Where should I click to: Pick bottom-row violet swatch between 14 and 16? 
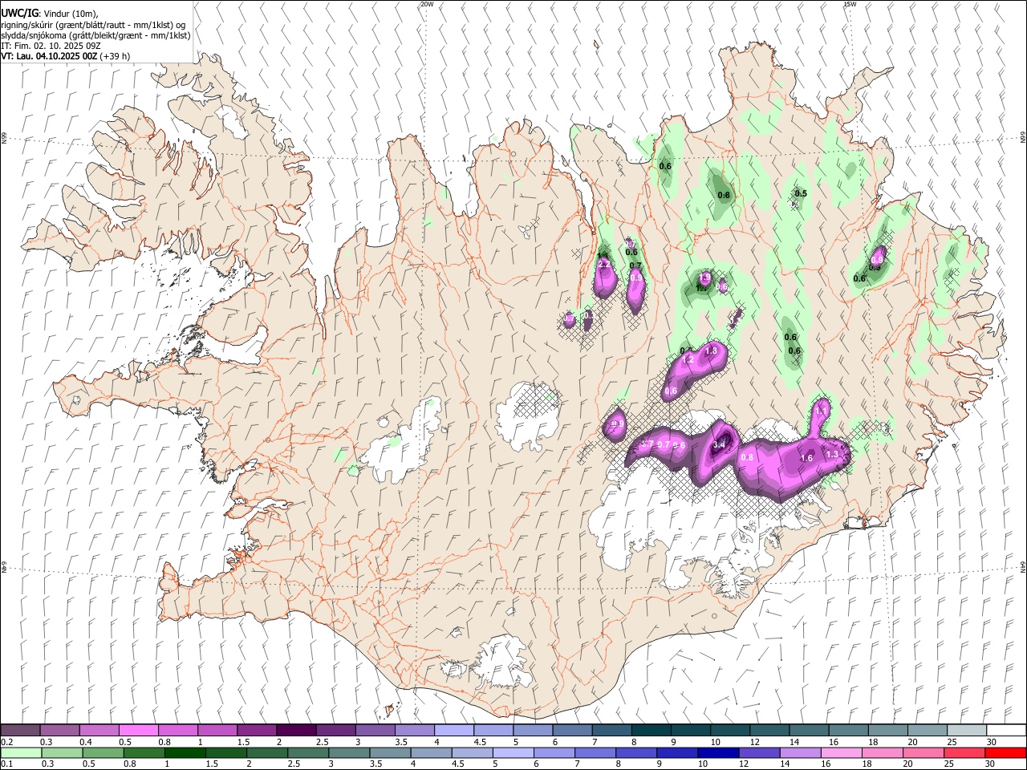point(799,753)
